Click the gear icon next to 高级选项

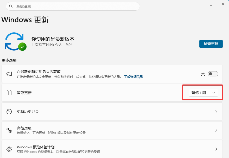tap(9, 130)
